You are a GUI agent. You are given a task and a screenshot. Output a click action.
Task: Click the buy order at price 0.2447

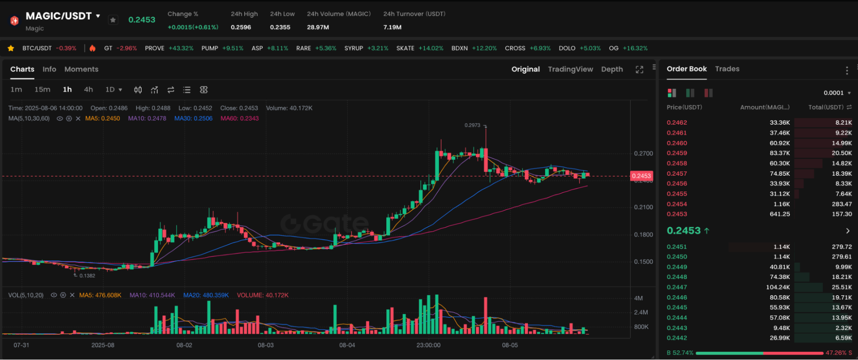pos(759,287)
